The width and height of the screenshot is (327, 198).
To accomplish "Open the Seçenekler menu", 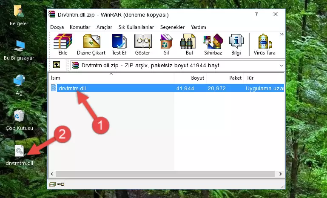I will (x=172, y=27).
